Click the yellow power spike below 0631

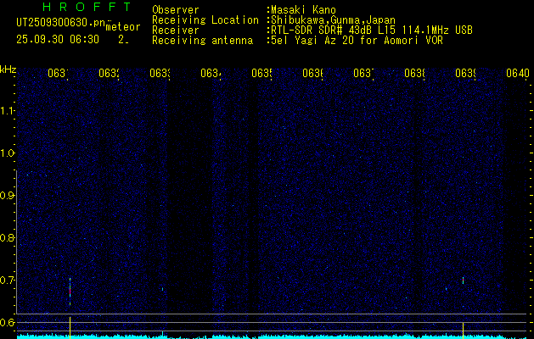click(x=70, y=327)
